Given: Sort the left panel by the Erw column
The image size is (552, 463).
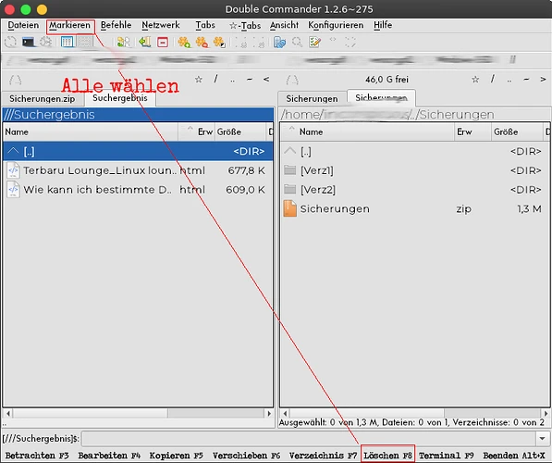Looking at the screenshot, I should pyautogui.click(x=205, y=131).
